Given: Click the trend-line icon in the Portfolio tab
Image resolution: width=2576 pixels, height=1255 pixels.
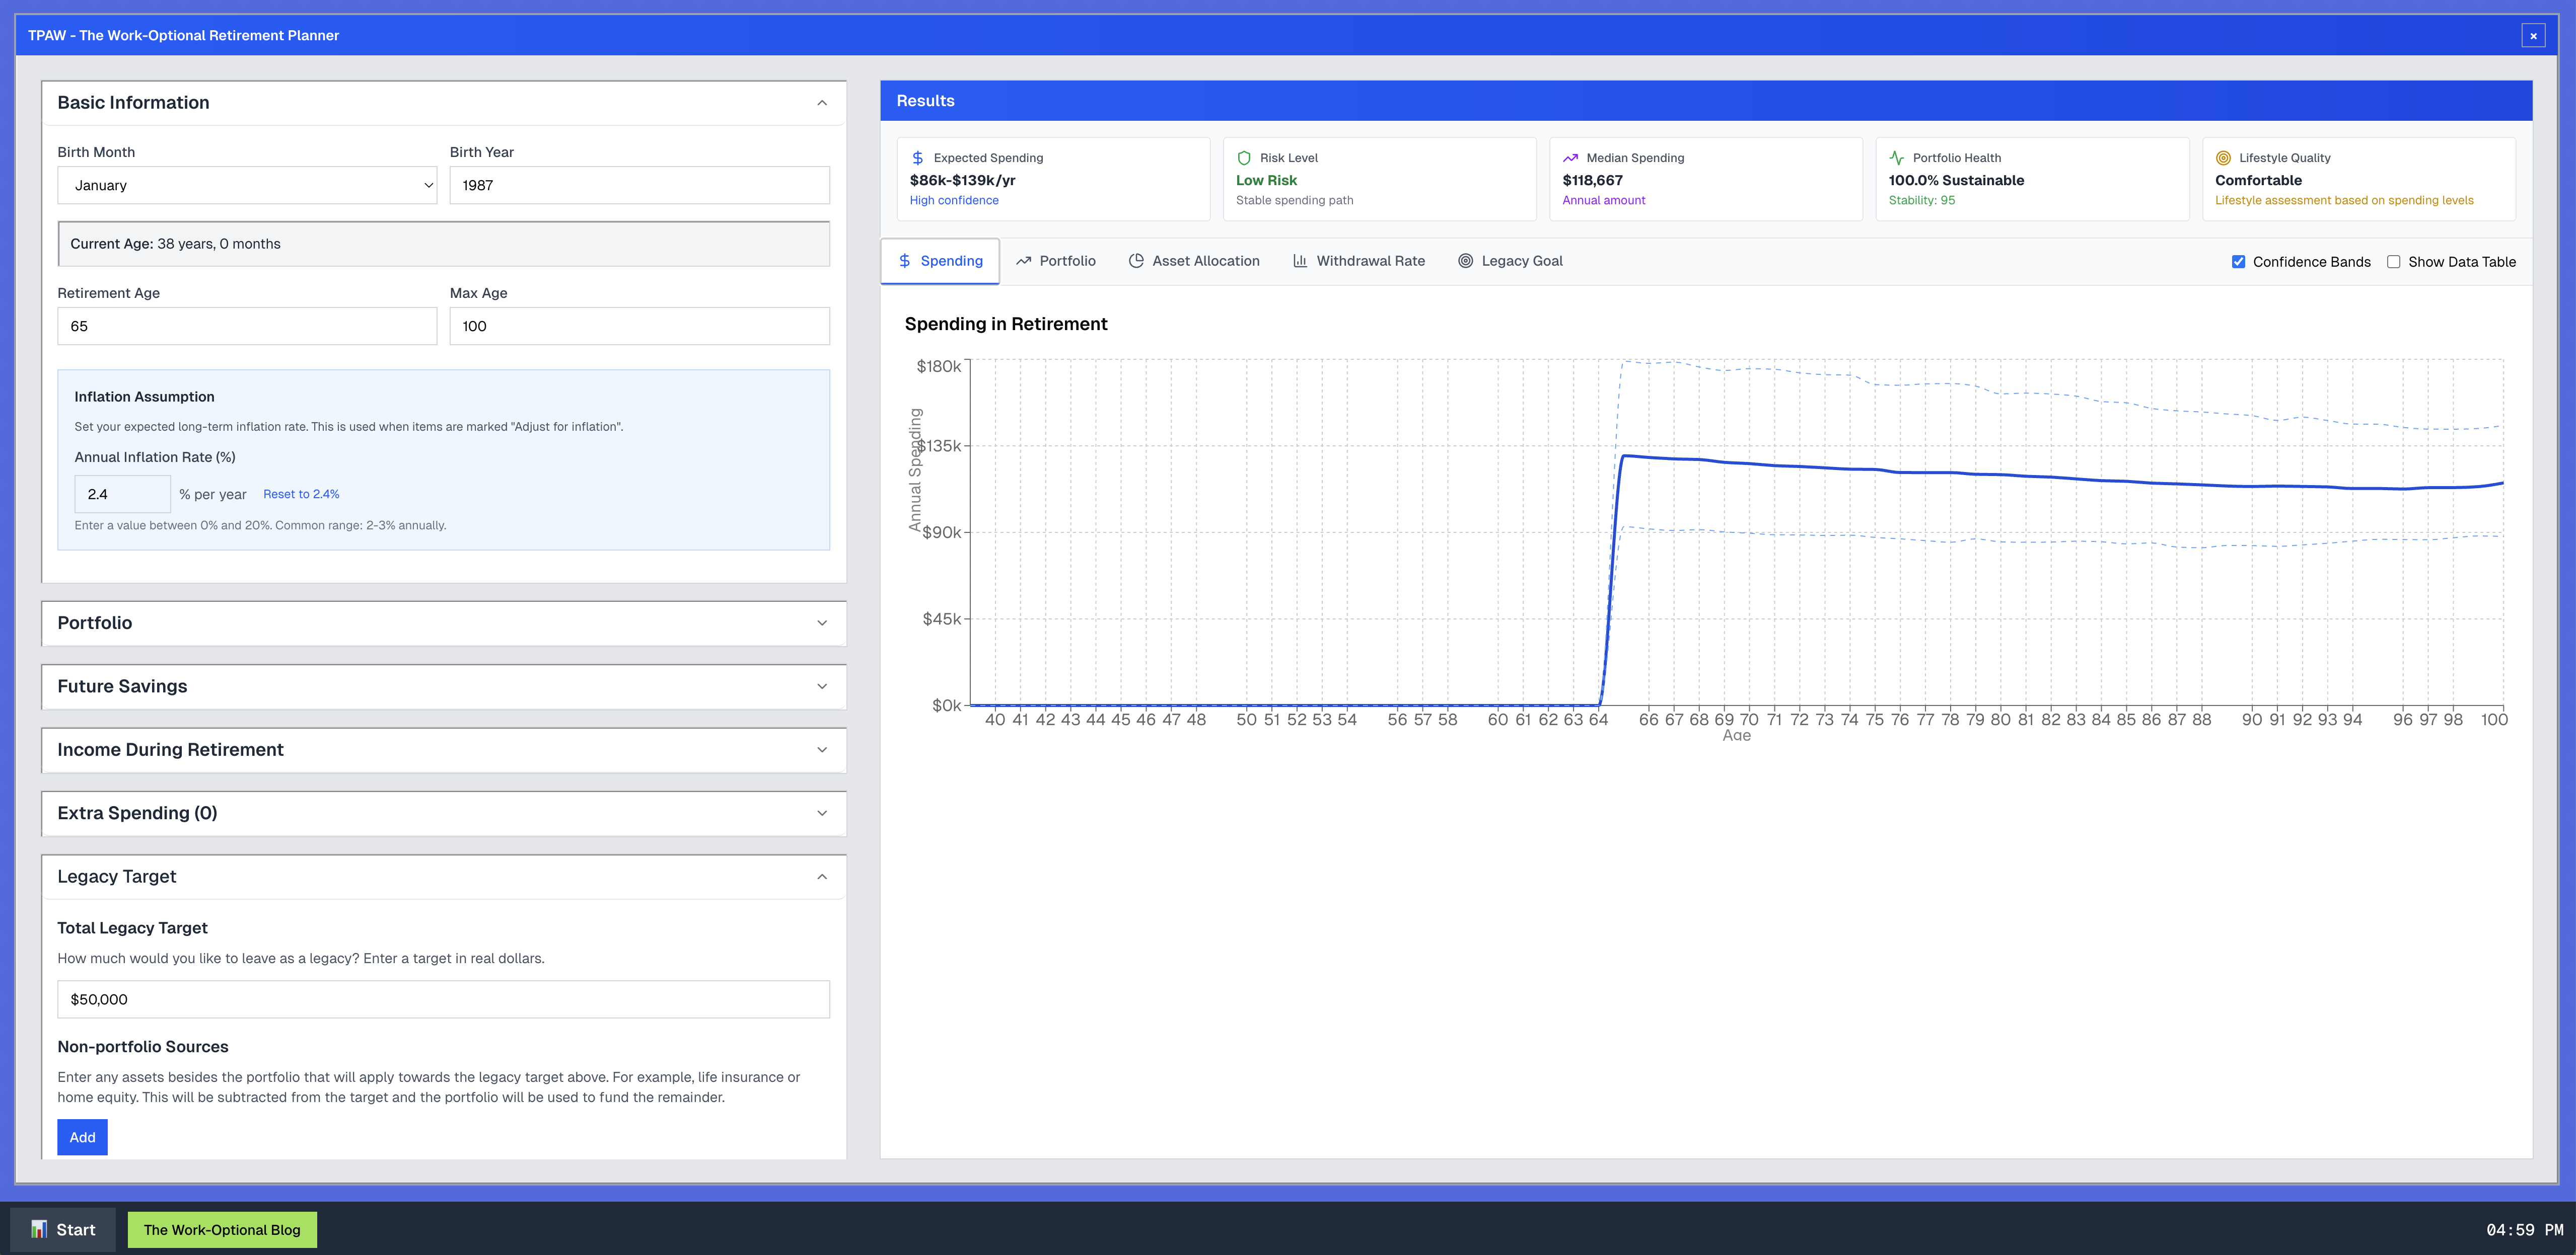Looking at the screenshot, I should [x=1023, y=261].
